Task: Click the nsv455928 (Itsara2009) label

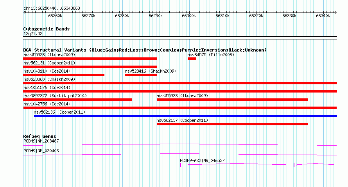Action: pos(49,55)
